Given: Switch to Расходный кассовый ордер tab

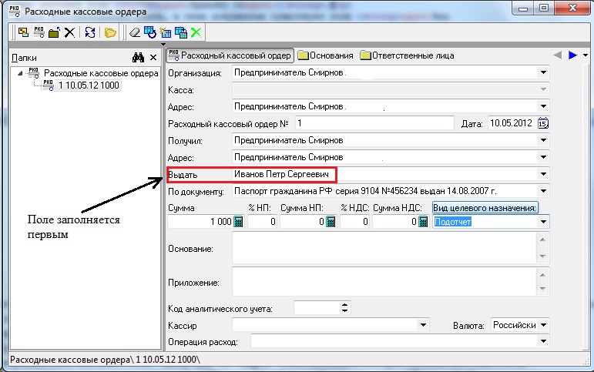Looking at the screenshot, I should click(230, 55).
